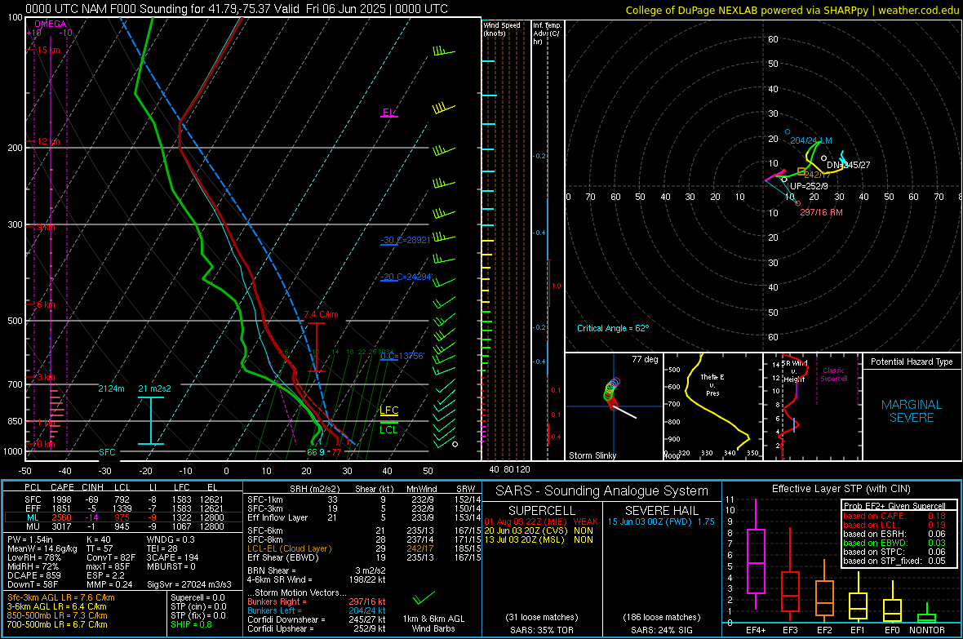Screen dimensions: 963x639
Task: Select the highlighted ML parcel row
Action: click(x=123, y=518)
